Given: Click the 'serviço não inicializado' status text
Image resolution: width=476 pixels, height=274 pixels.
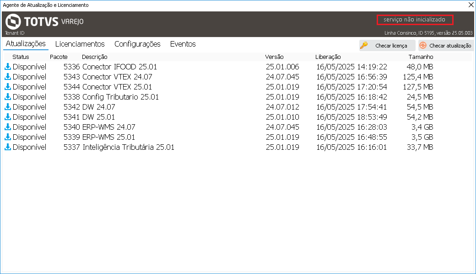Looking at the screenshot, I should point(414,19).
